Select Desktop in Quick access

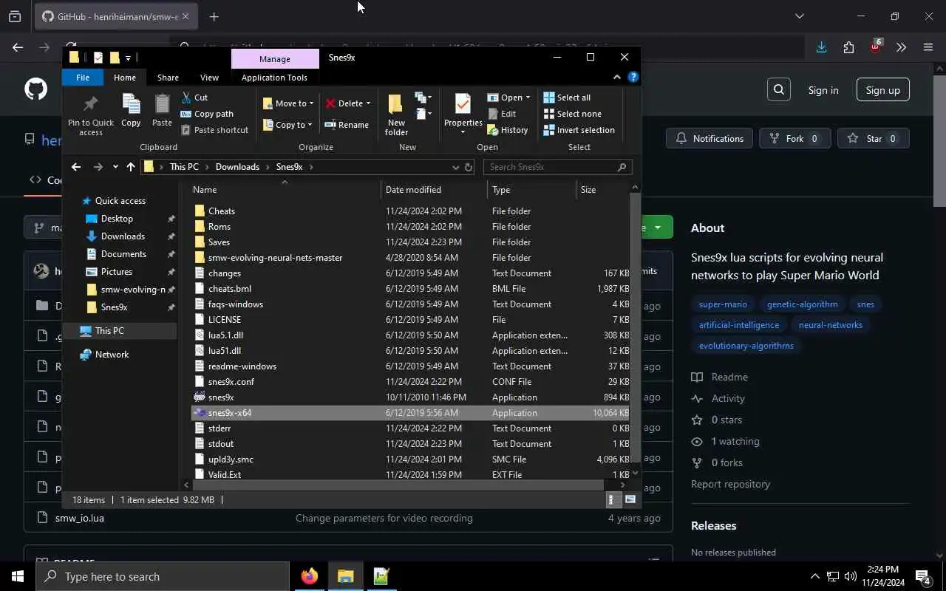tap(117, 219)
